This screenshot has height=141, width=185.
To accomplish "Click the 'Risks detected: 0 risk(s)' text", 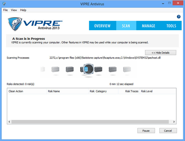I will 20,84.
